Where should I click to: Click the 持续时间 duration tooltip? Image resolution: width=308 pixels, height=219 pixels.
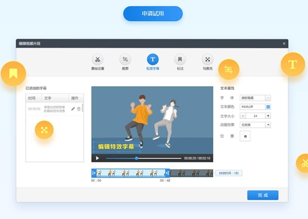[229, 173]
